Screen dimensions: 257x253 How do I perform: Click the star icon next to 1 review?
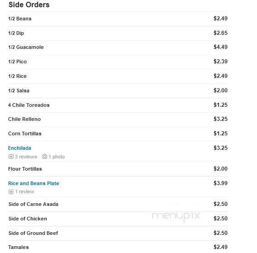tap(11, 191)
